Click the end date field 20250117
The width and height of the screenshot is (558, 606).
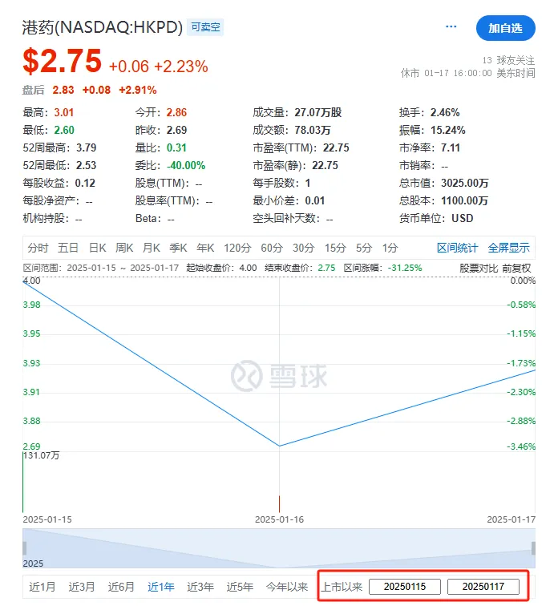[483, 587]
